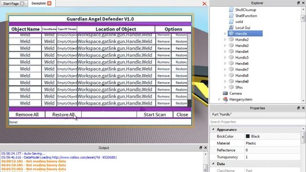Viewport: 306px width, 172px height.
Task: Click Restore All button
Action: (63, 115)
